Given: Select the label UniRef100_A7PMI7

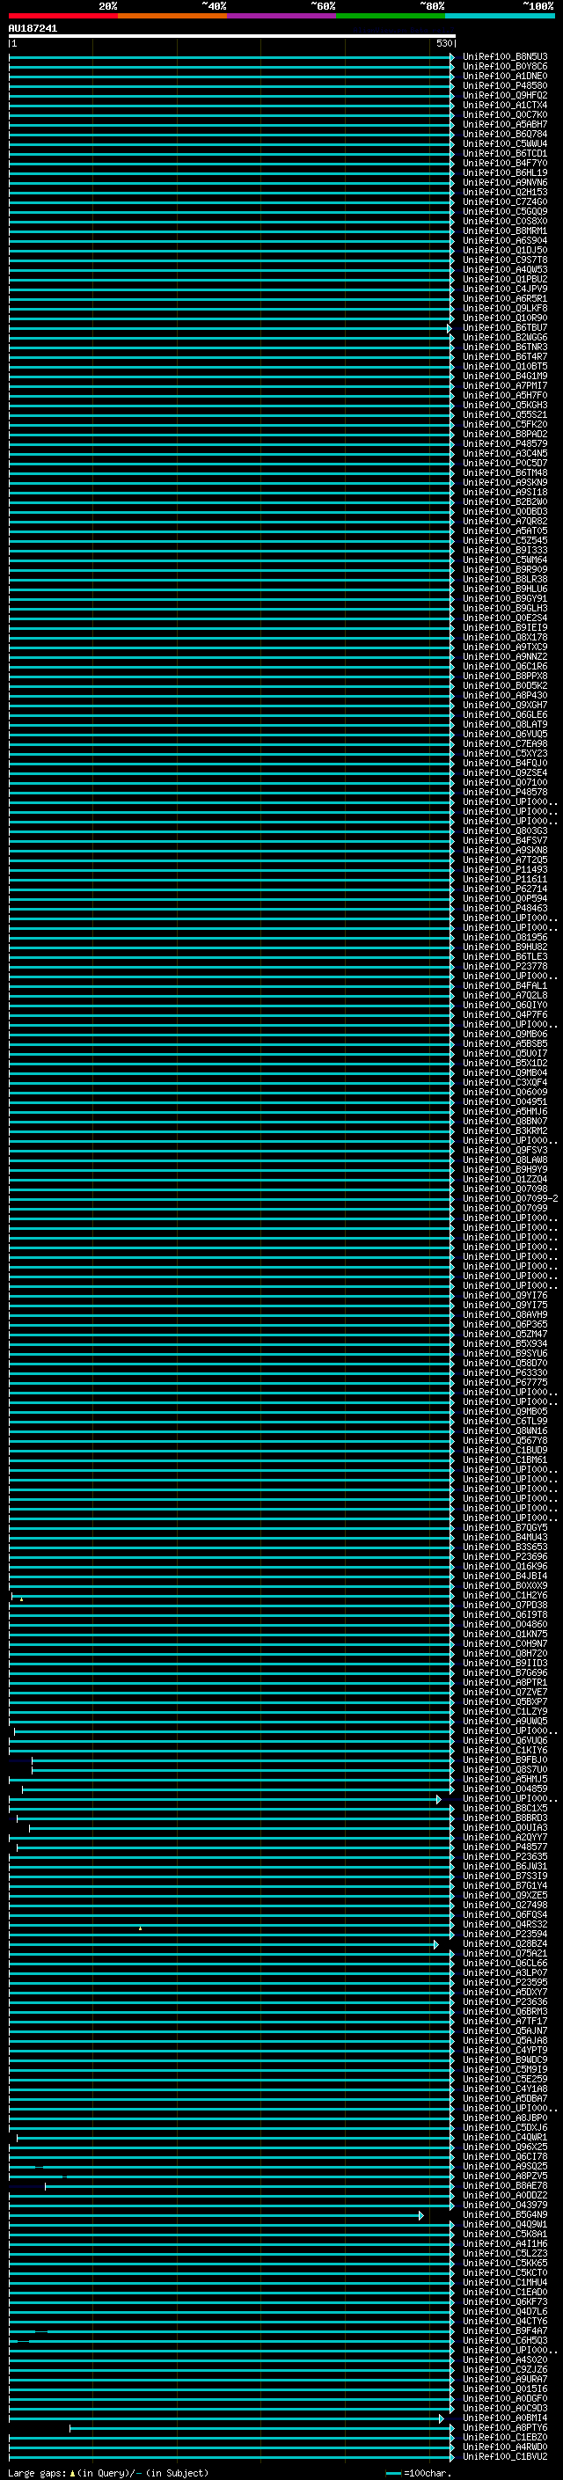Looking at the screenshot, I should point(505,386).
